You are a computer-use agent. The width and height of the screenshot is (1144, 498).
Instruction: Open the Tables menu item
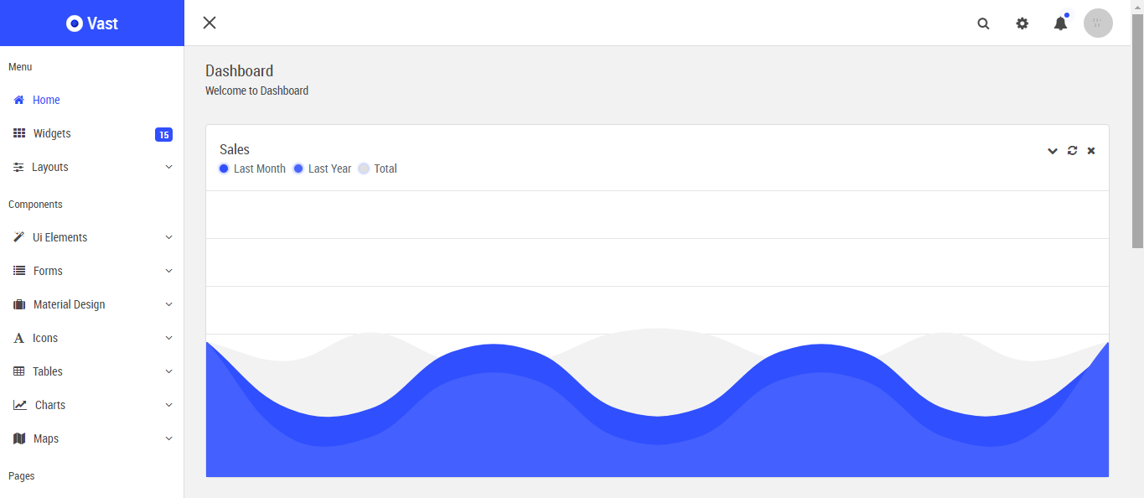click(48, 371)
